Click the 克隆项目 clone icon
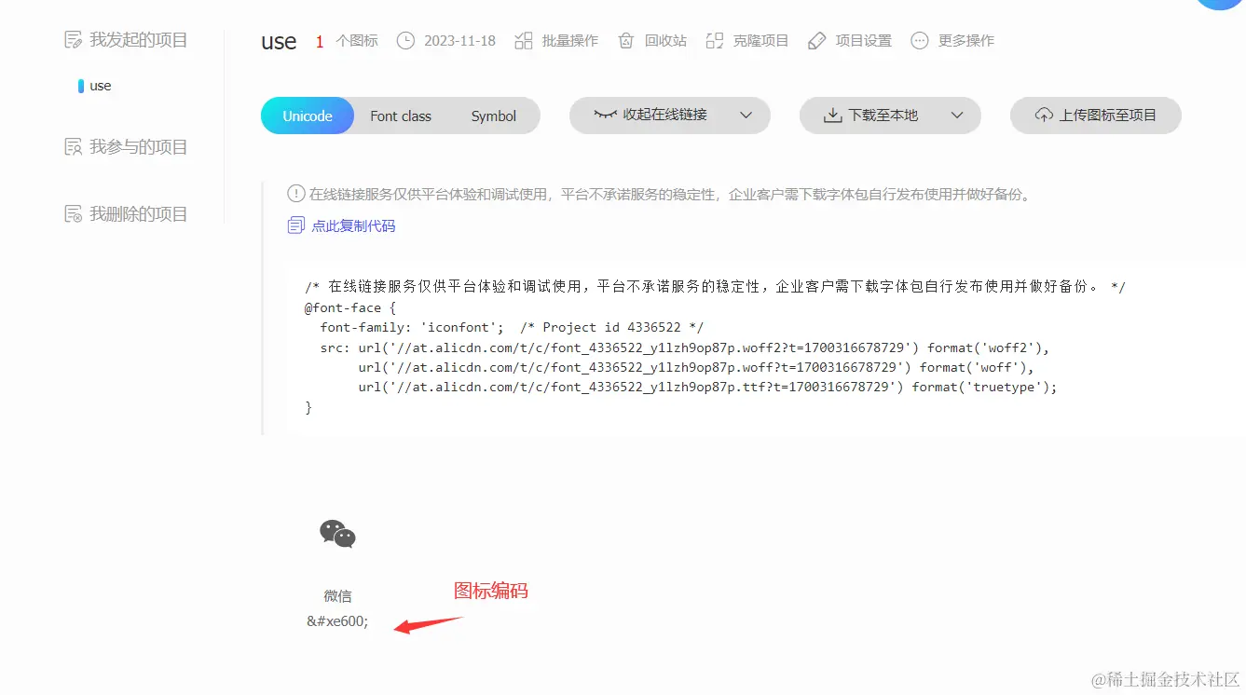Image resolution: width=1246 pixels, height=695 pixels. point(715,41)
